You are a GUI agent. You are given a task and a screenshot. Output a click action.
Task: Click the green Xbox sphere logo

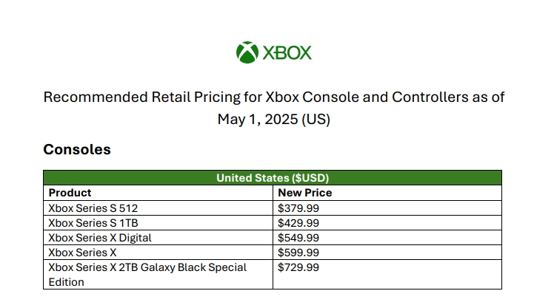tap(247, 52)
